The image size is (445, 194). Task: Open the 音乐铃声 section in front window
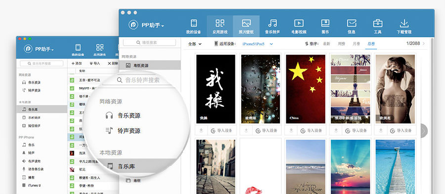[x=272, y=26]
